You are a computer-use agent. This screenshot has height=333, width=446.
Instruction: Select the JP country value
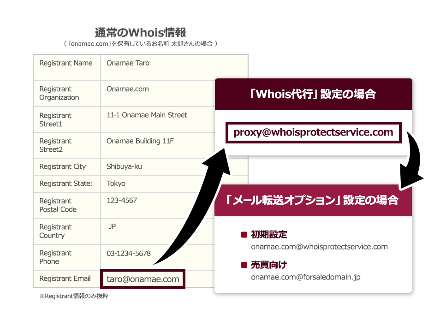coord(113,226)
